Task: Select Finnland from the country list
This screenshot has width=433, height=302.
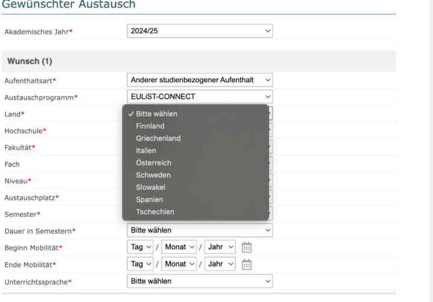Action: 150,126
